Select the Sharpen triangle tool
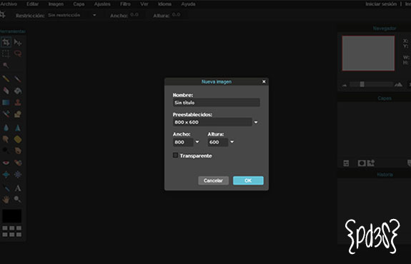This screenshot has width=411, height=264. click(18, 128)
